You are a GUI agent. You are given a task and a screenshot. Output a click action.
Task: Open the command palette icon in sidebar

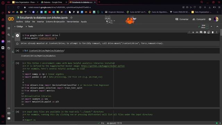[x=9, y=113]
